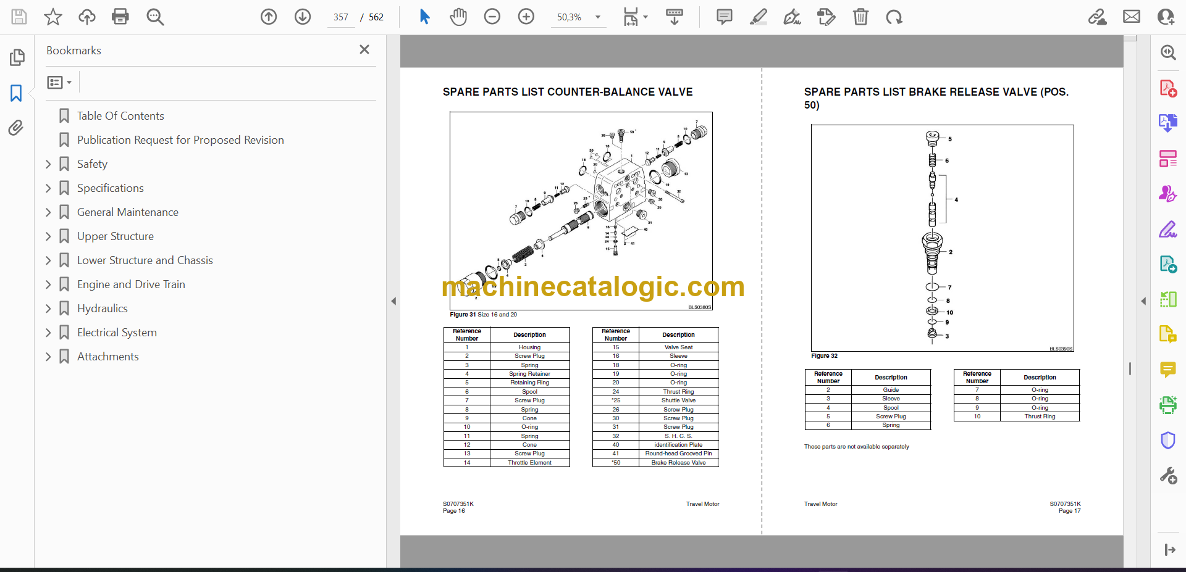Screen dimensions: 1186x572
Task: Go to previous page arrow
Action: [269, 17]
